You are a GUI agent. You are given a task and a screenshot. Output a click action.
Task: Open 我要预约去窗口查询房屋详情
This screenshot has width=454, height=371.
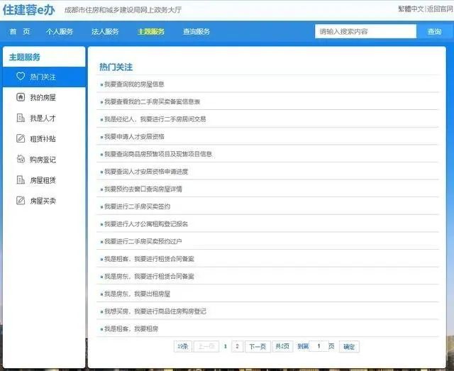pyautogui.click(x=143, y=189)
